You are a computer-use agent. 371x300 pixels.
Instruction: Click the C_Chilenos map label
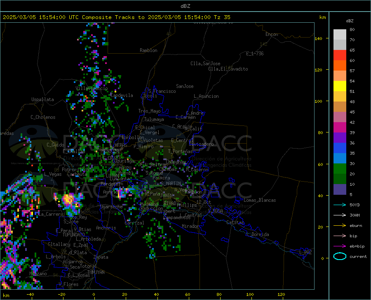(x=43, y=117)
